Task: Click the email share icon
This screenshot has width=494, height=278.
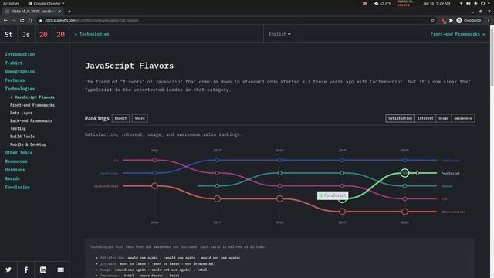Action: point(60,270)
